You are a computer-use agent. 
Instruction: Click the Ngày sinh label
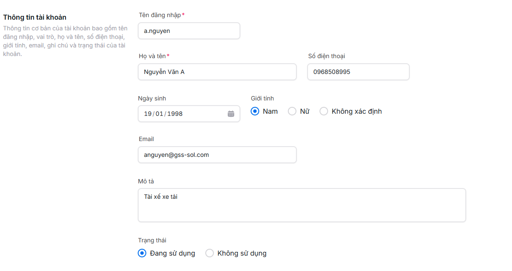click(152, 98)
